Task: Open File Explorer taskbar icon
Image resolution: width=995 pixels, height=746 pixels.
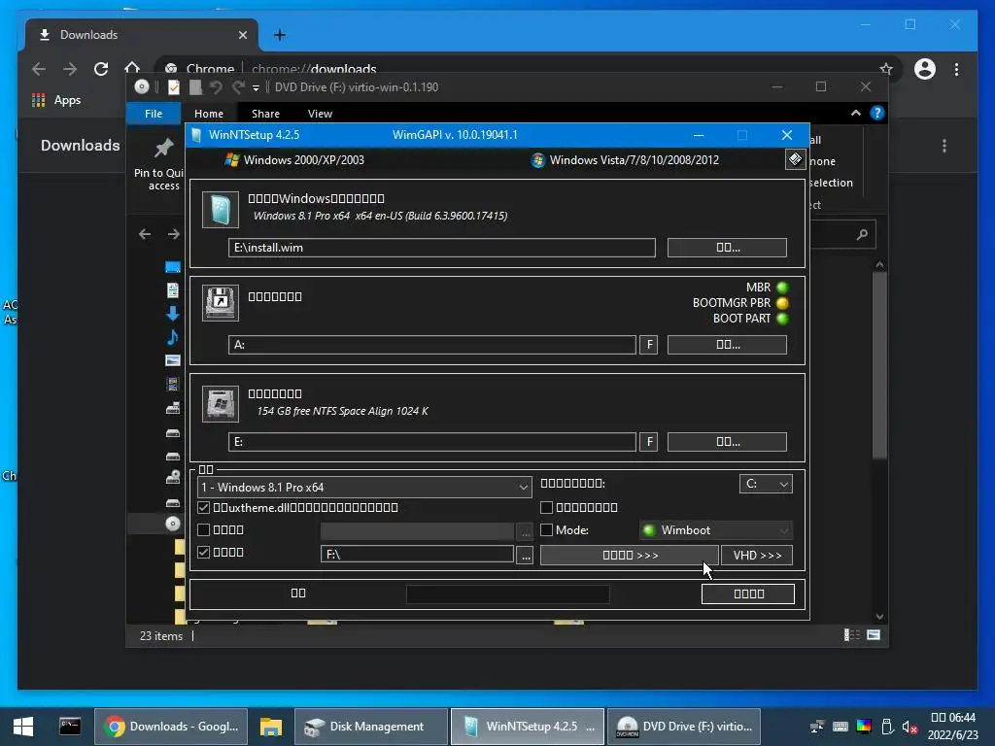Action: (271, 727)
